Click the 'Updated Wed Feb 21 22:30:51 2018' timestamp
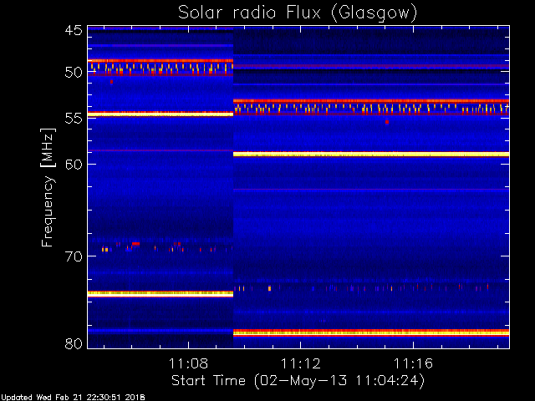Image resolution: width=535 pixels, height=401 pixels. 73,398
